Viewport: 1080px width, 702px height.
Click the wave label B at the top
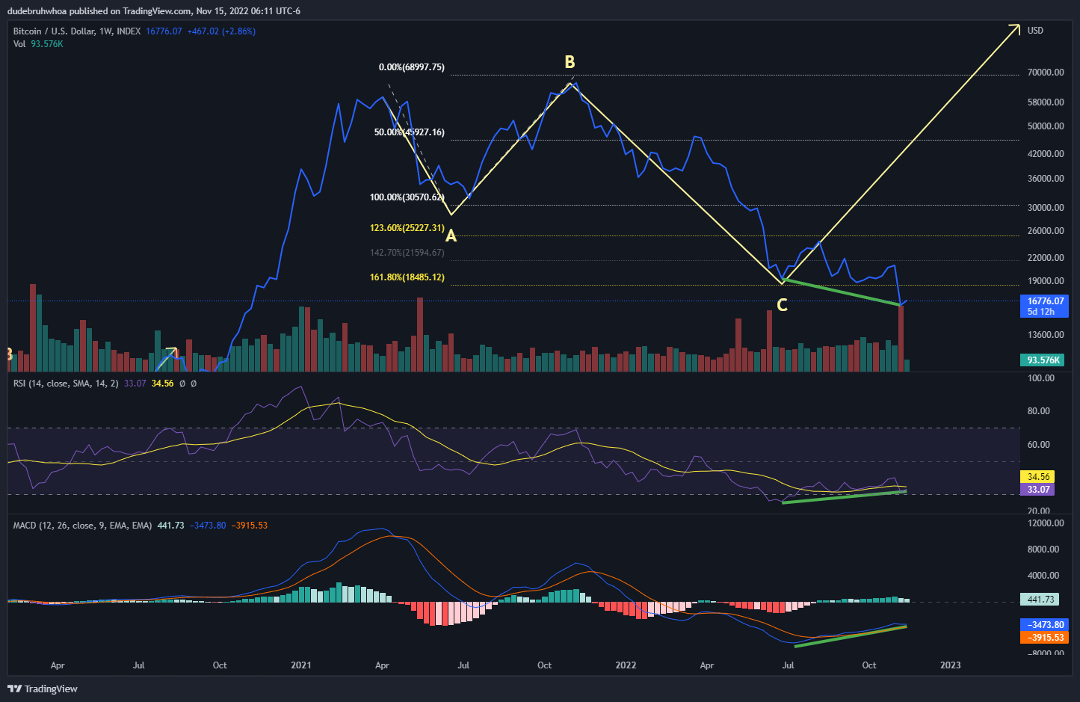(570, 62)
